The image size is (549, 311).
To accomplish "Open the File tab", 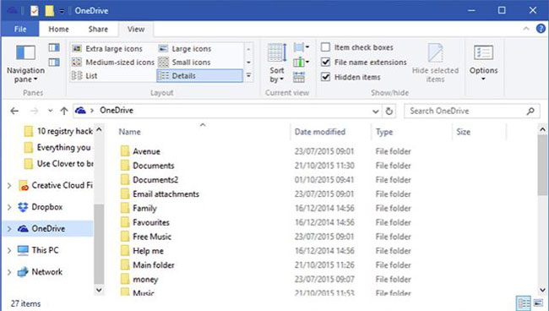I will click(20, 29).
